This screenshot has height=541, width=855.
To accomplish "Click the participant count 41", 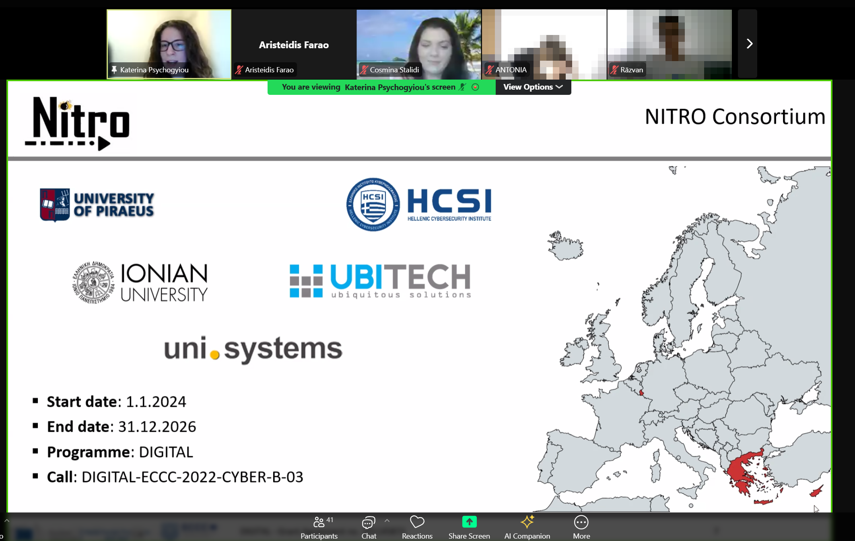I will coord(330,520).
